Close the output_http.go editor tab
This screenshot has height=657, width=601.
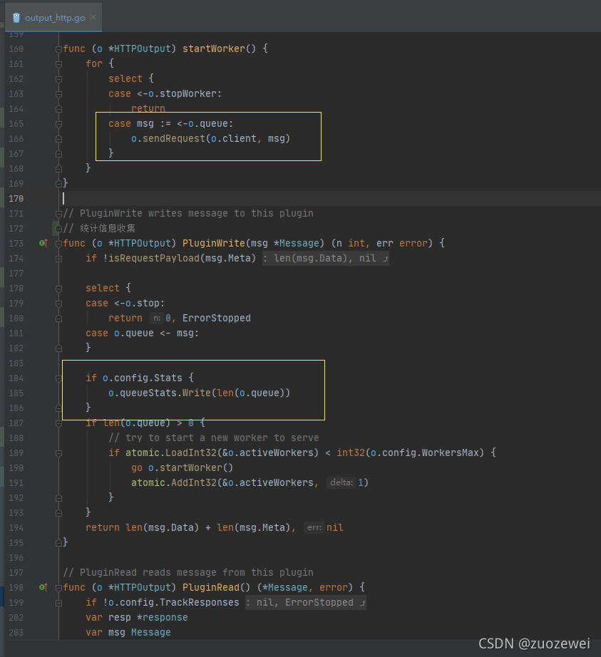[x=93, y=17]
